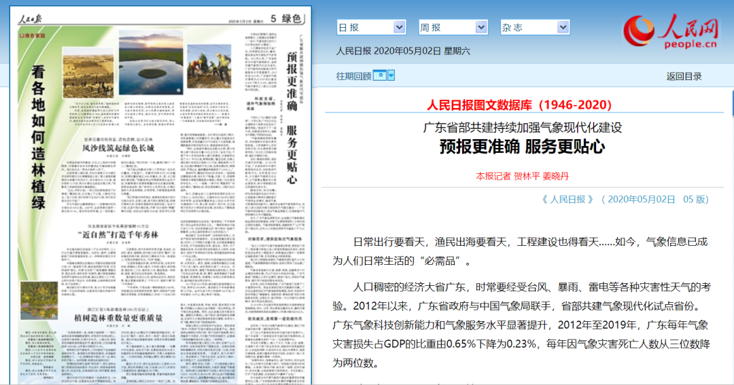734x385 pixels.
Task: Click the workers-planting-trees photo on the page
Action: click(x=209, y=66)
